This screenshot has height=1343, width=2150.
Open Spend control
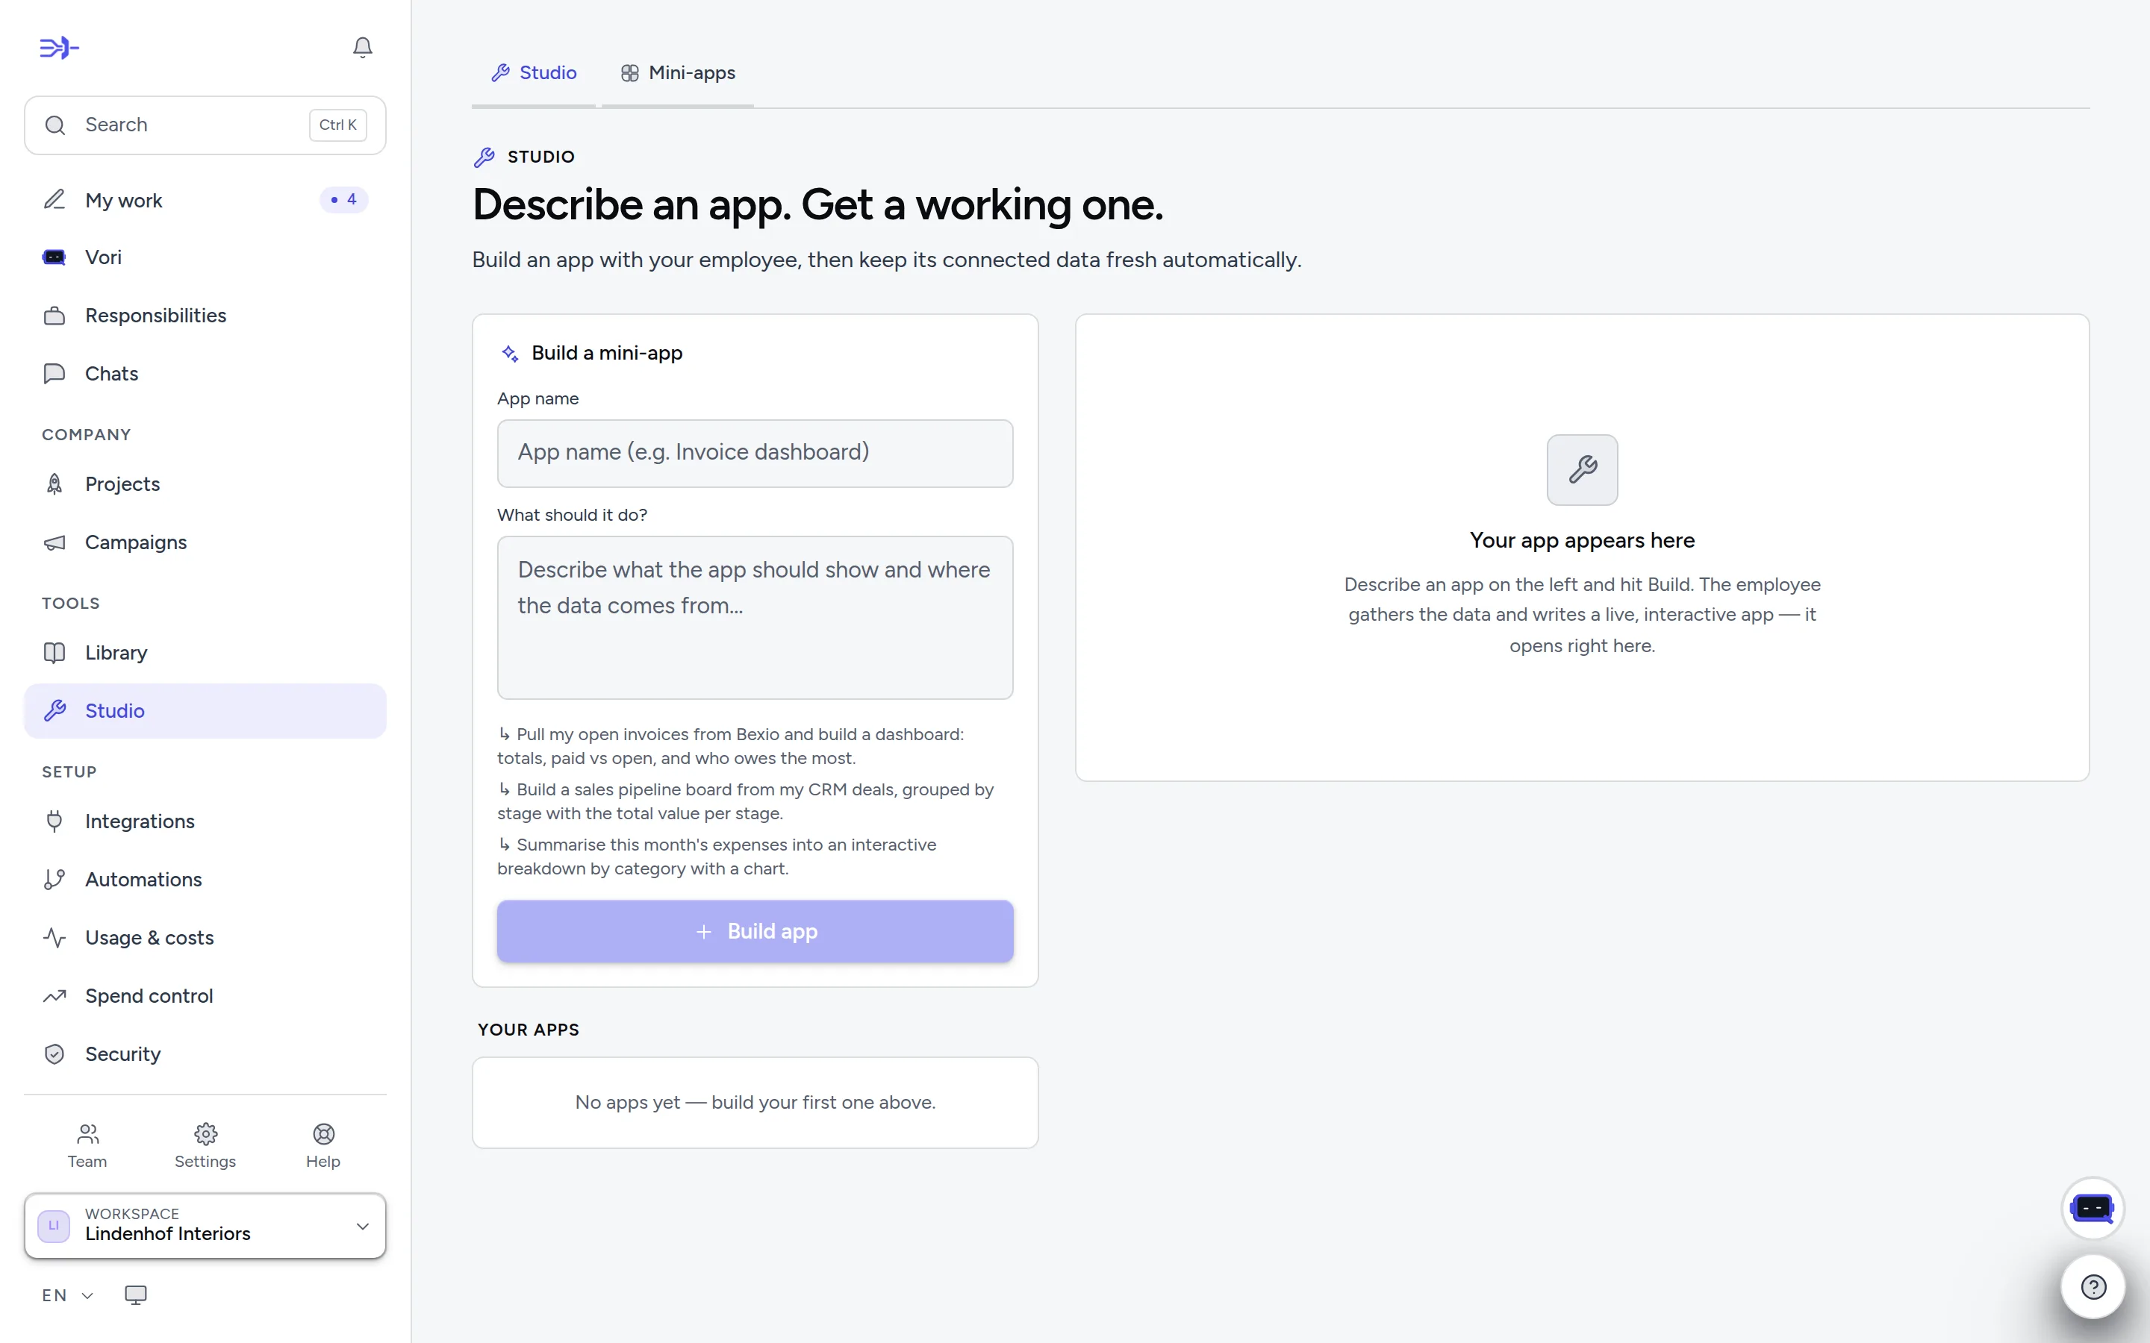coord(205,996)
